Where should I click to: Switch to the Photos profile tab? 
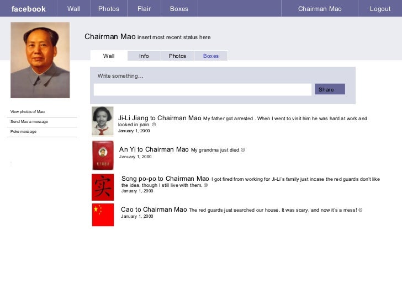(x=177, y=56)
